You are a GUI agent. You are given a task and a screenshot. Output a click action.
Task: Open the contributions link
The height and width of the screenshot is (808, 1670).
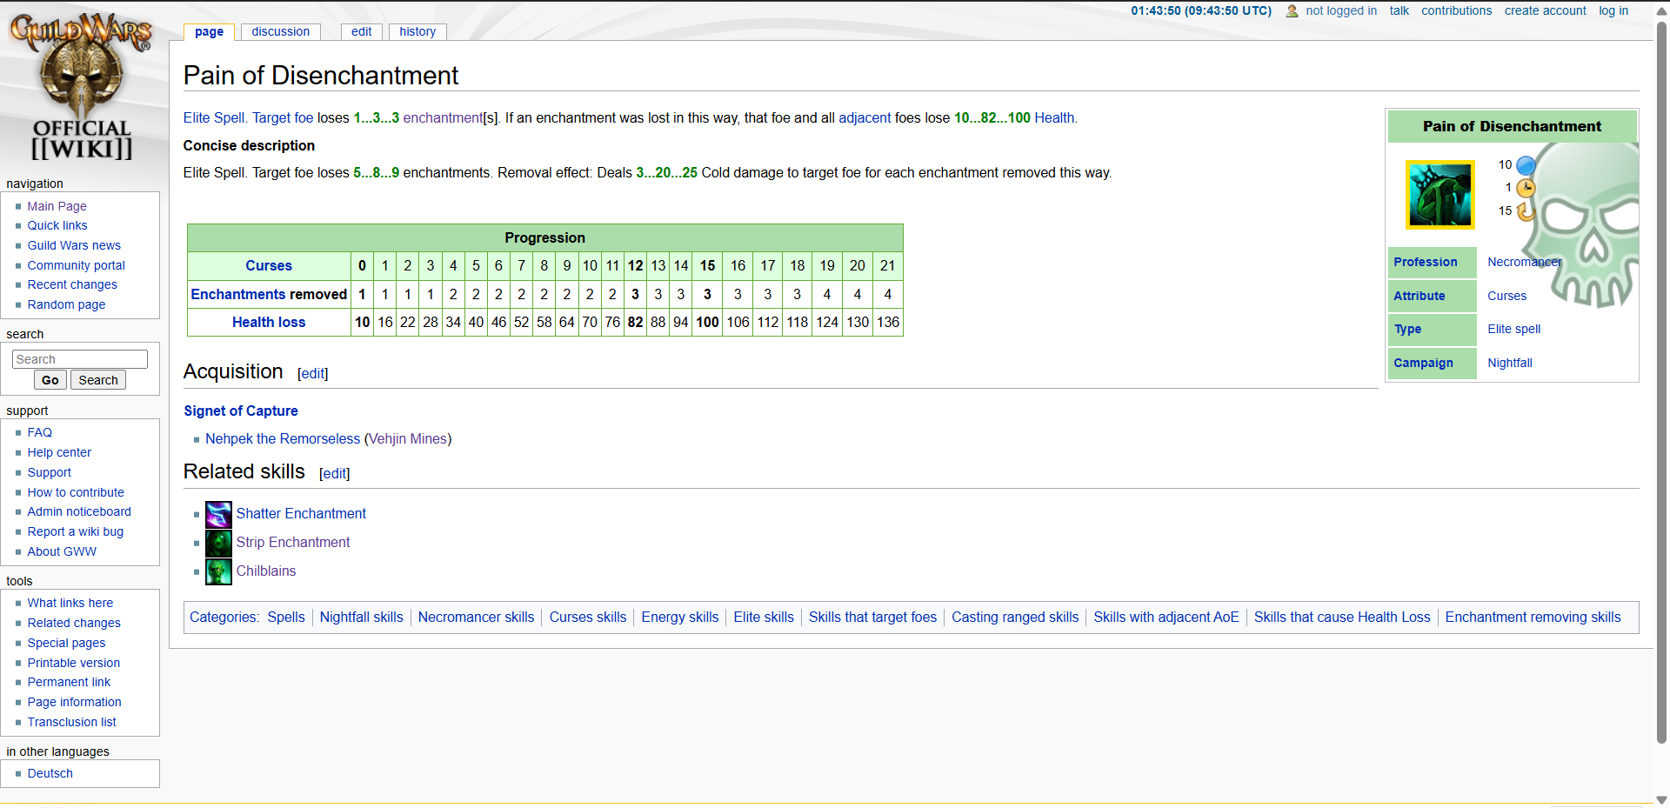point(1456,10)
